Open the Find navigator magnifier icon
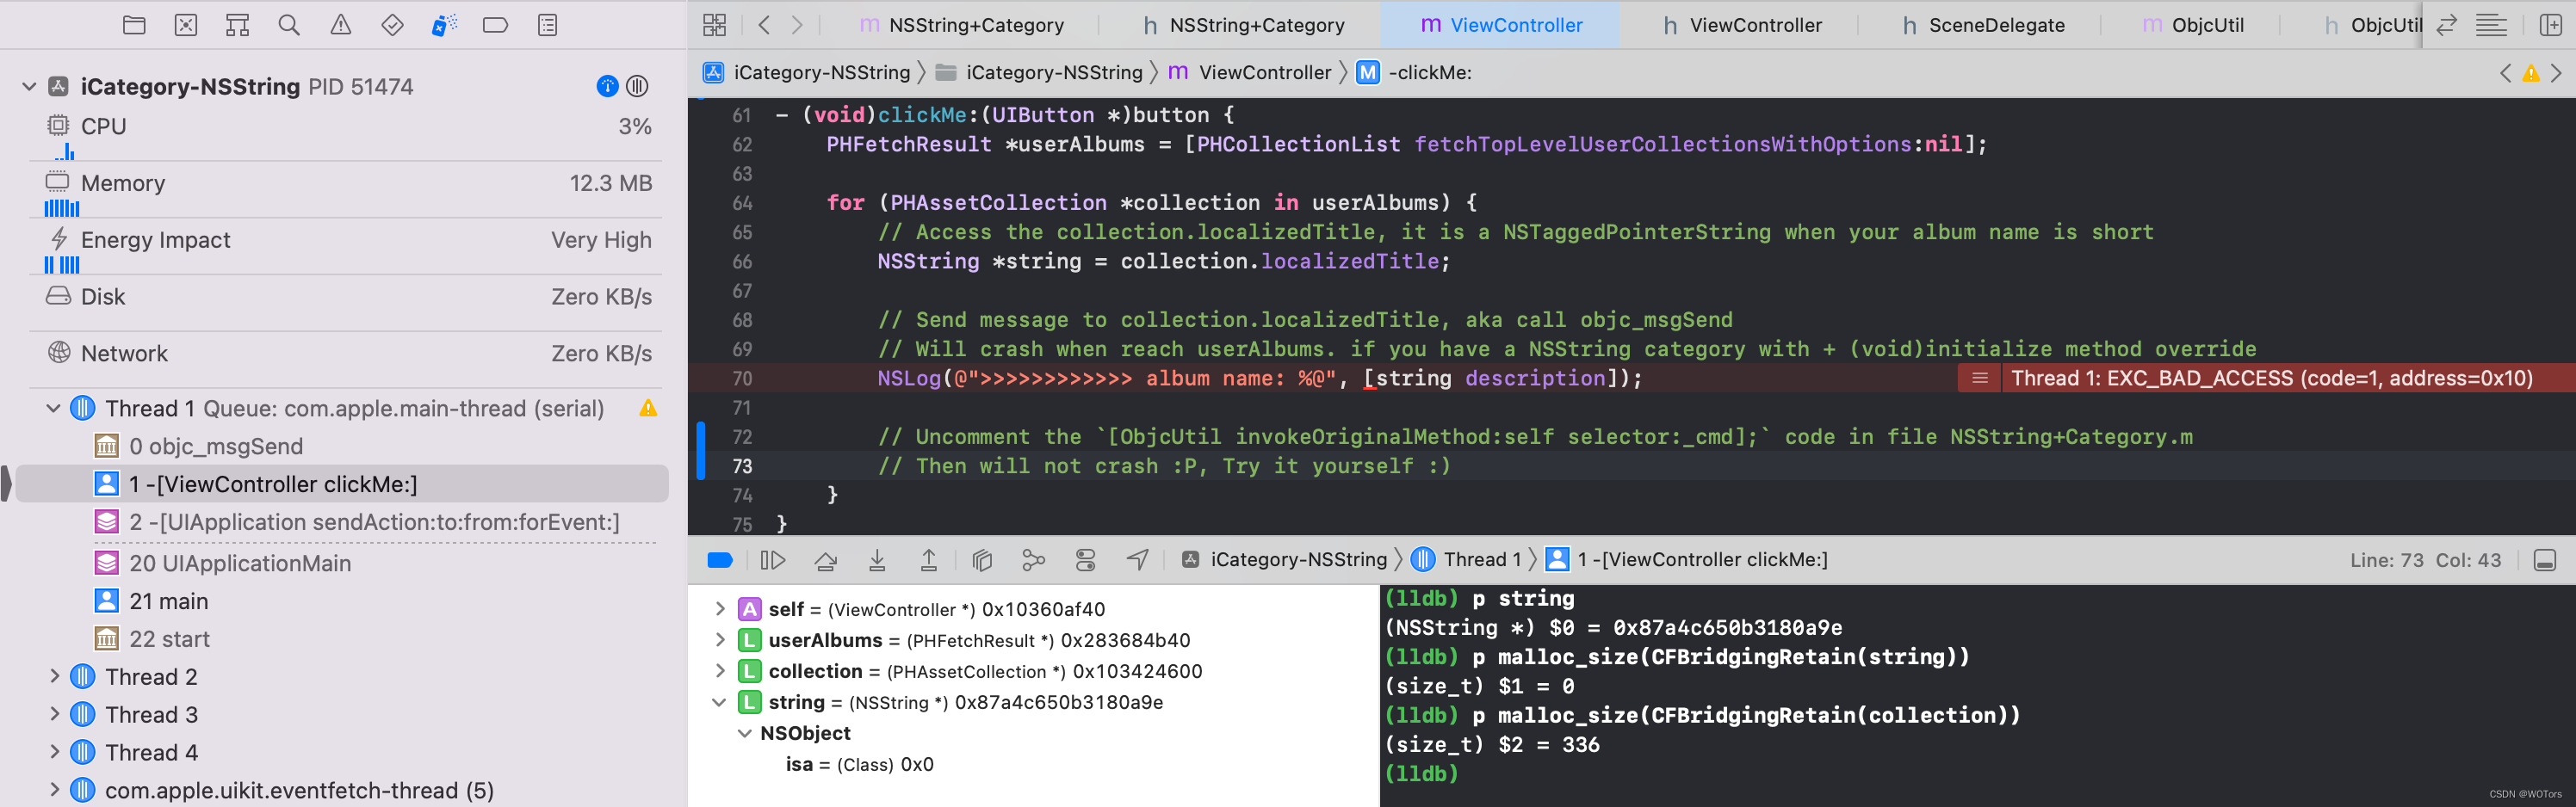This screenshot has height=807, width=2576. coord(289,25)
